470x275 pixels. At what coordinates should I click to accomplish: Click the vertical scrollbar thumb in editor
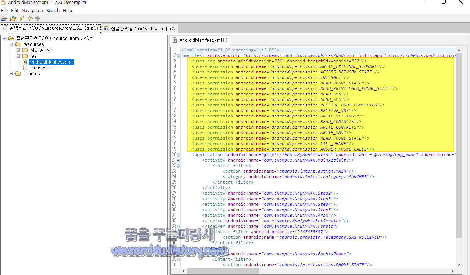pos(459,145)
